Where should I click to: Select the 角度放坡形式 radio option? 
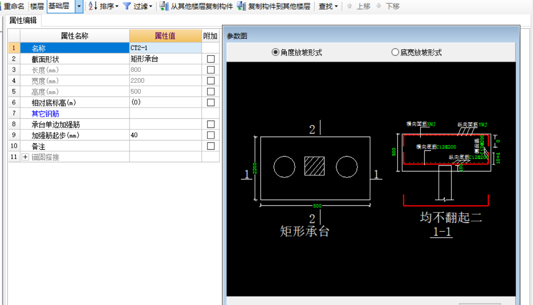(x=297, y=52)
